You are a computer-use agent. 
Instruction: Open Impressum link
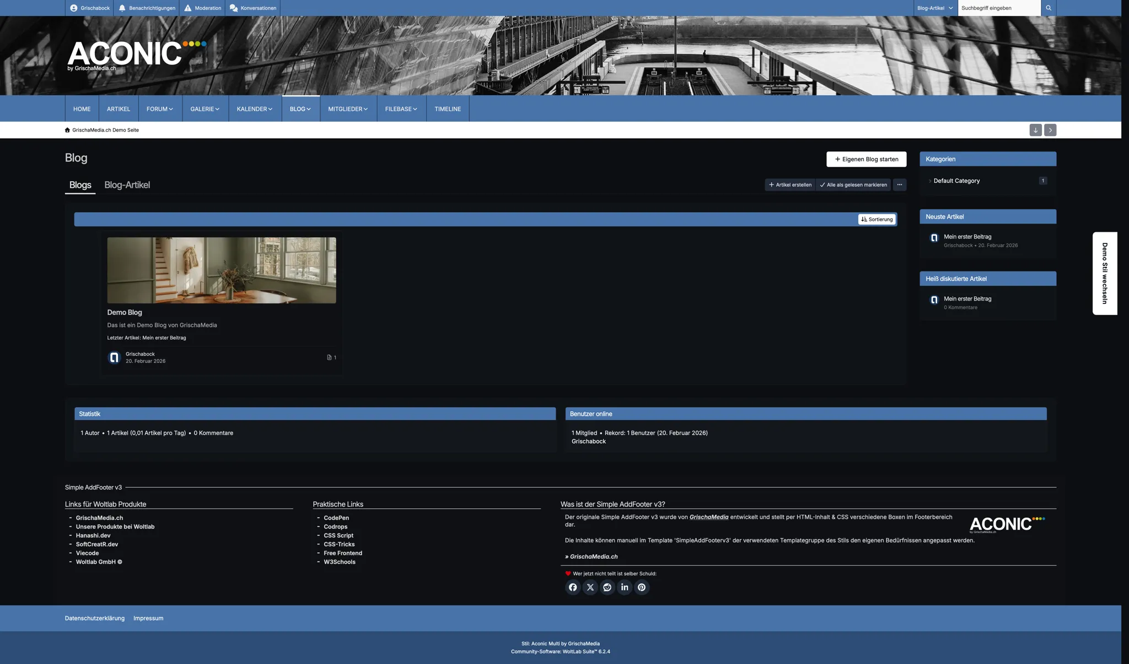pyautogui.click(x=148, y=618)
